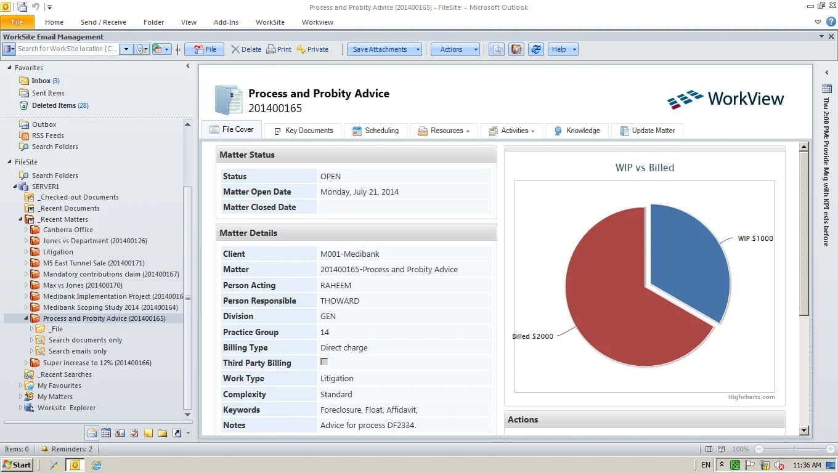Click the File button in WorkSite toolbar
838x473 pixels.
click(x=205, y=49)
